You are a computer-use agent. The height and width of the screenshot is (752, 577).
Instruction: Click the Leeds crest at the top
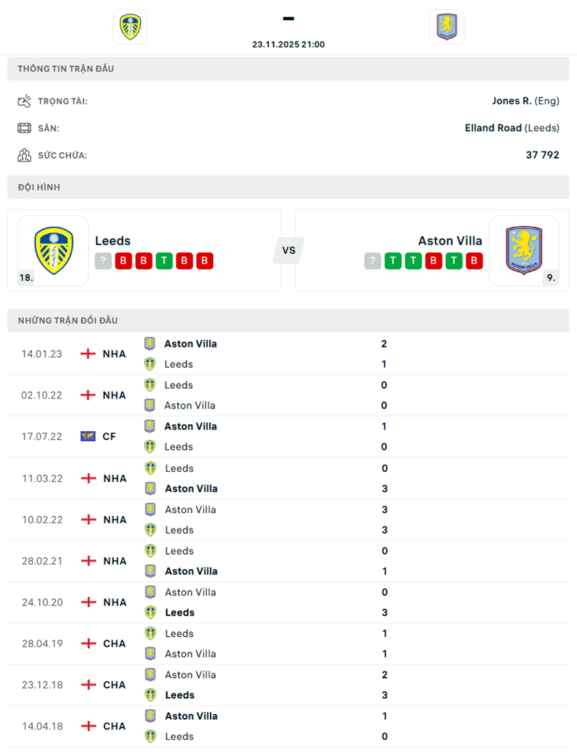point(130,27)
